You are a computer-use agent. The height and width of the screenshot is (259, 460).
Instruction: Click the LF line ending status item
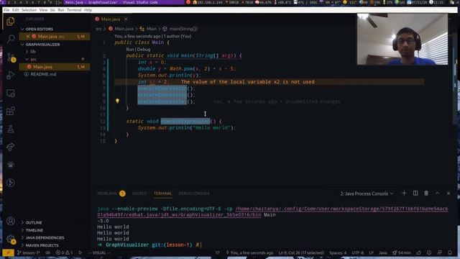(x=371, y=253)
